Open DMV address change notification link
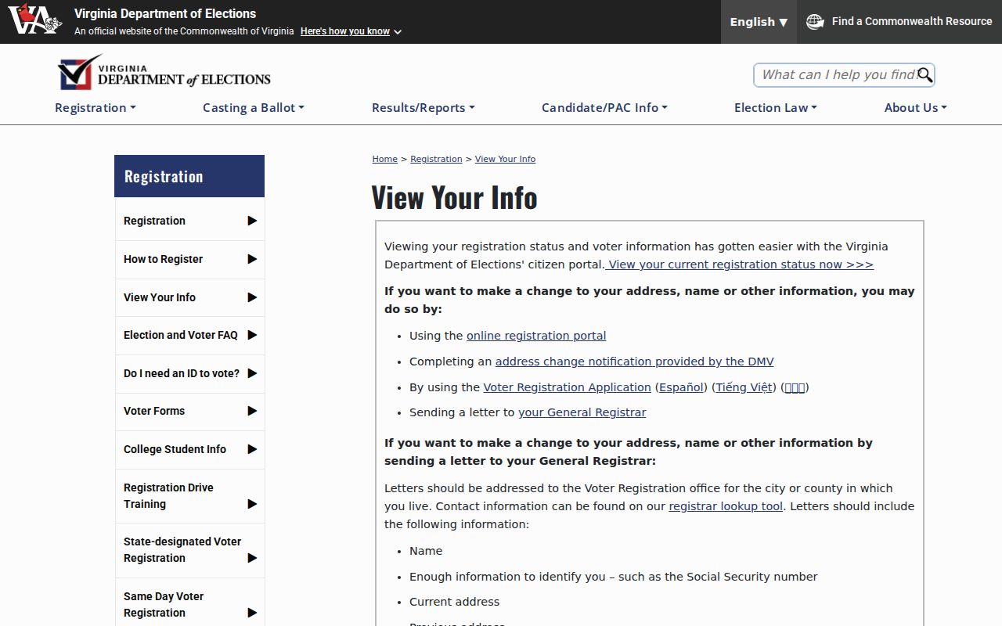The width and height of the screenshot is (1002, 626). [x=634, y=362]
